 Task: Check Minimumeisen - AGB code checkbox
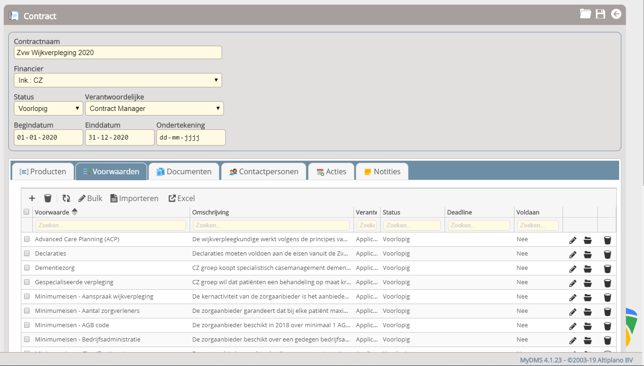coord(27,325)
